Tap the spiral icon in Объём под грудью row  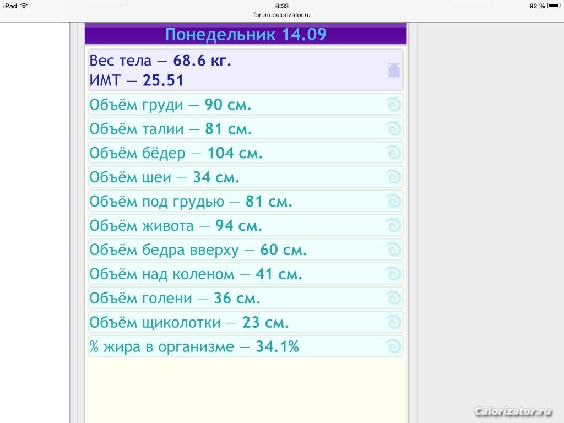(x=393, y=201)
